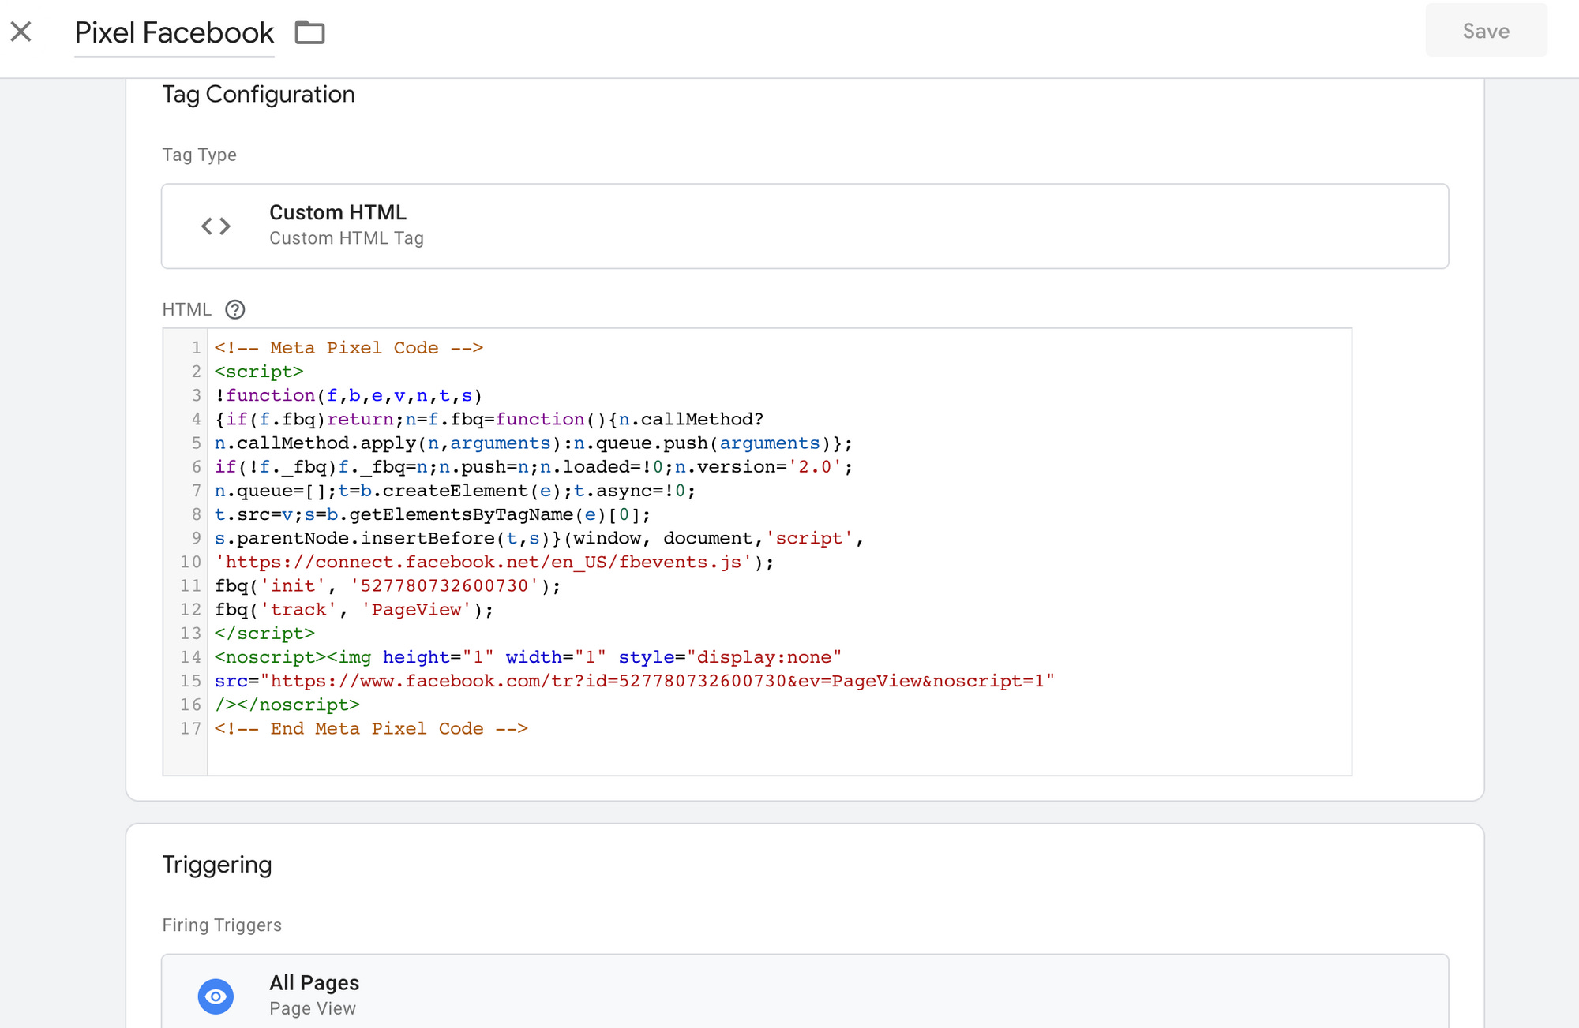Click the Tag Type label
This screenshot has height=1028, width=1579.
tap(199, 155)
